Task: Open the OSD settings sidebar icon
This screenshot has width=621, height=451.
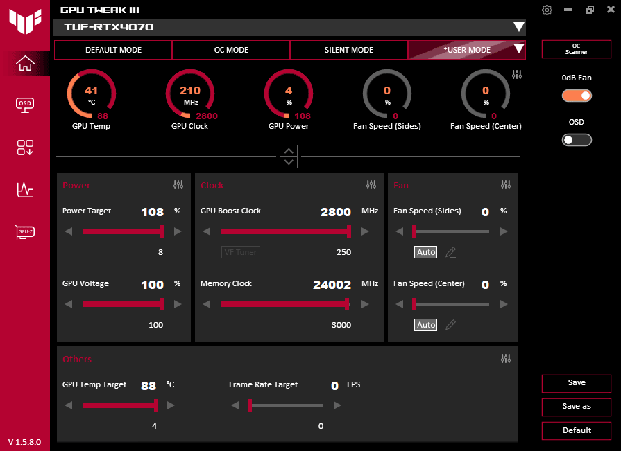Action: 25,105
